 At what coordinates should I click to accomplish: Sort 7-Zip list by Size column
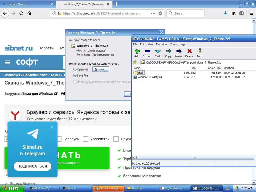[x=185, y=68]
